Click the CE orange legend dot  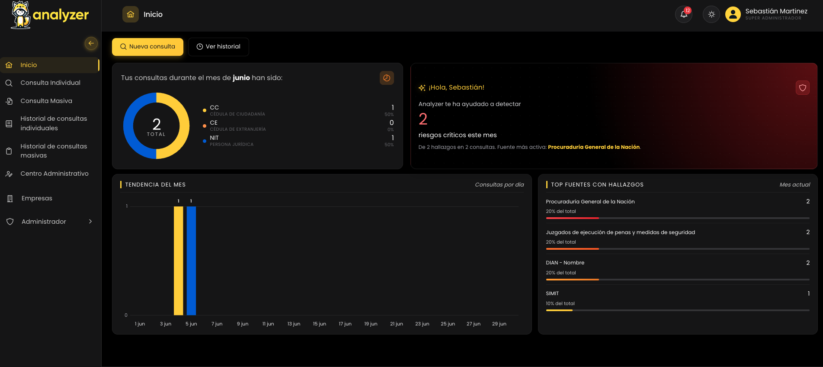(205, 126)
